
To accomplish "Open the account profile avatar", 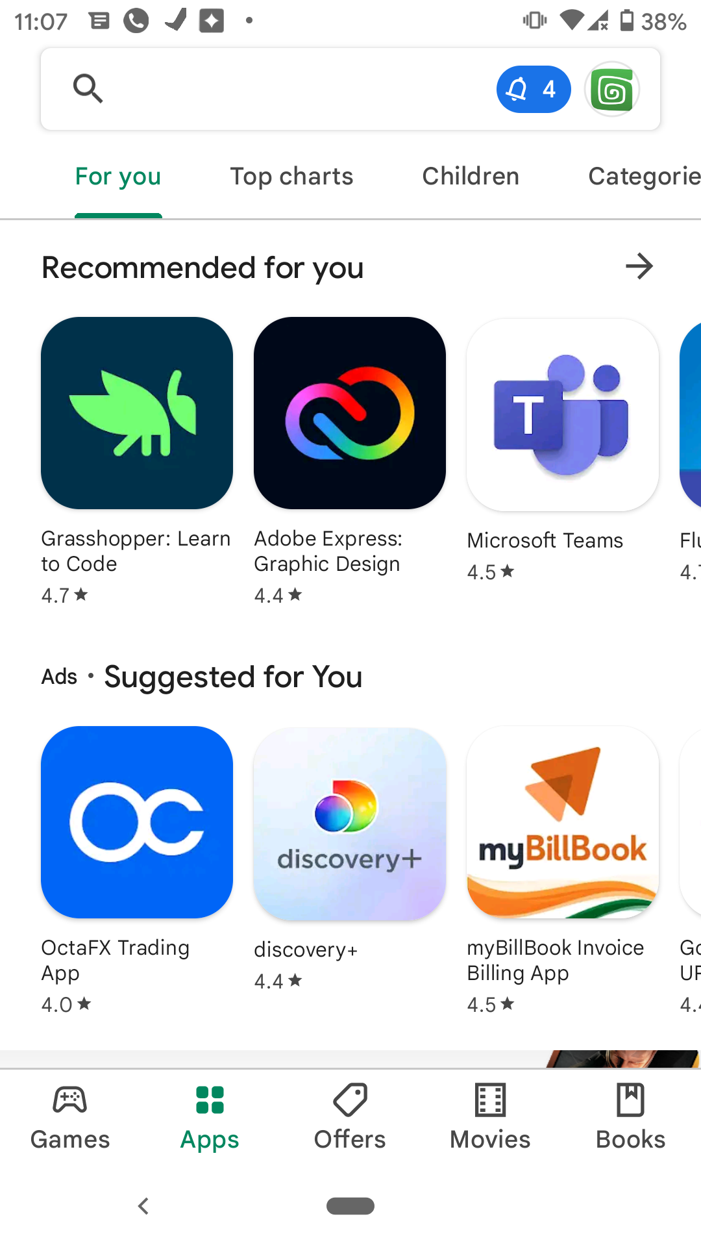I will (612, 89).
